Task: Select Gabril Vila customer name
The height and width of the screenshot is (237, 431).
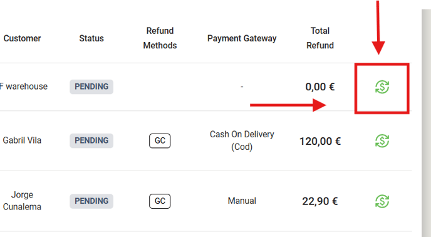Action: point(22,140)
